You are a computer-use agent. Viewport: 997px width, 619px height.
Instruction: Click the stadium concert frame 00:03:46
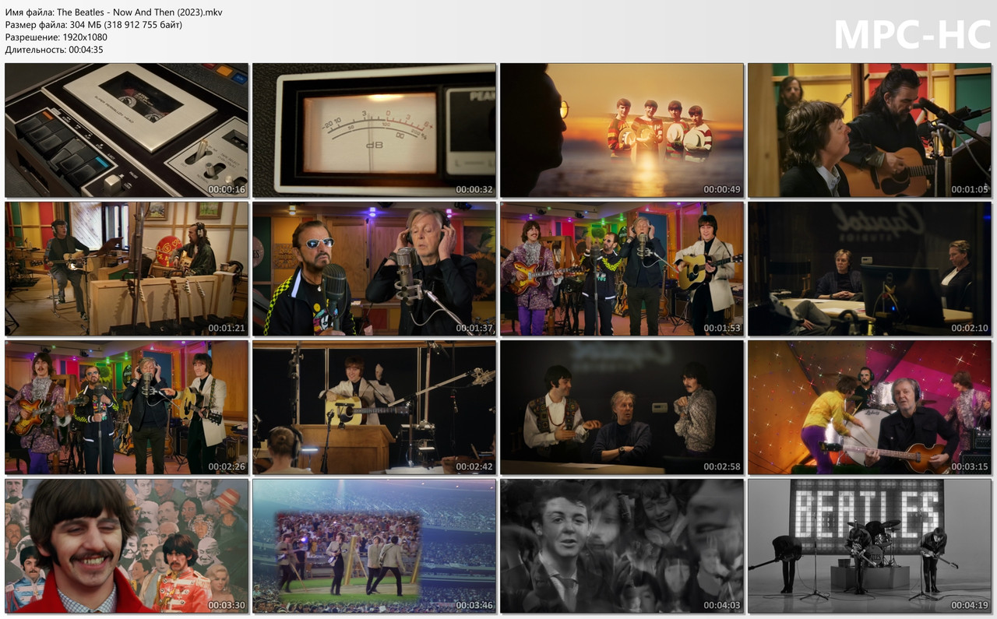point(374,546)
